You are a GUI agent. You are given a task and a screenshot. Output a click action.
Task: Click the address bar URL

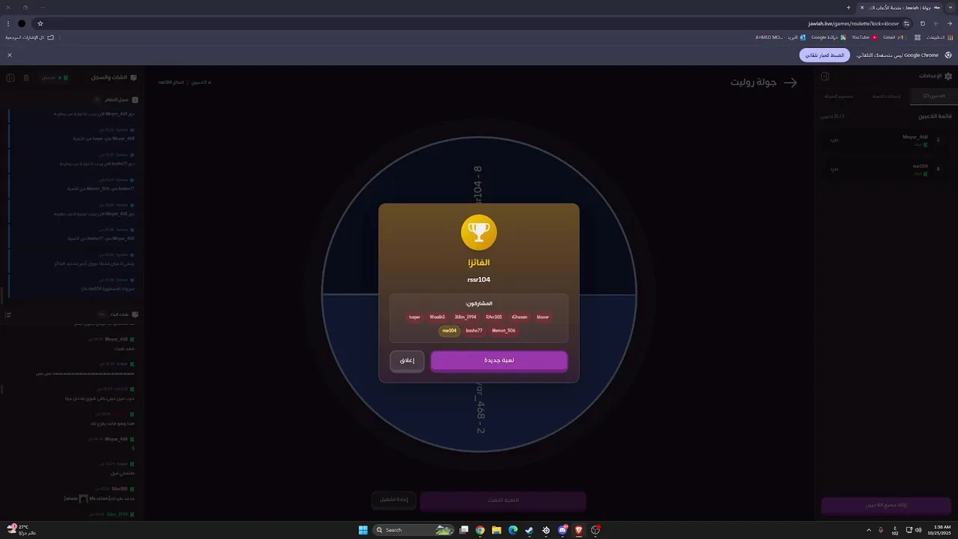853,23
